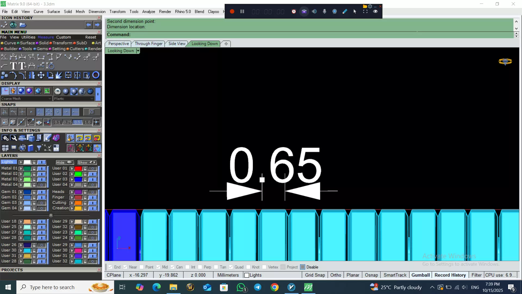Screen dimensions: 522x294
Task: Toggle Grid Snap in status bar
Action: coord(315,275)
